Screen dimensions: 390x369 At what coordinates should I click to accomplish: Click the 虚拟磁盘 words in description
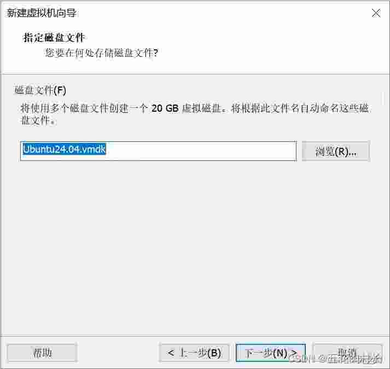201,108
